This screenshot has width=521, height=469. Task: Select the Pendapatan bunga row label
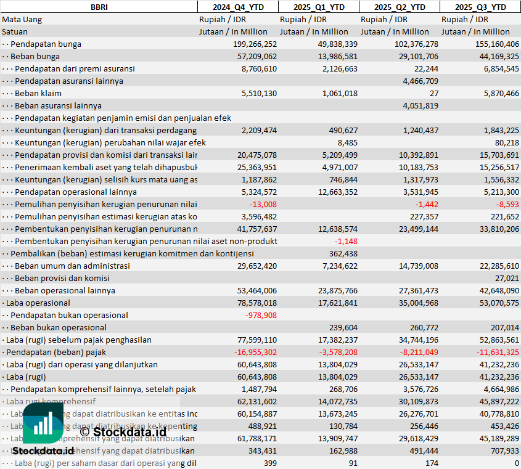coord(46,44)
